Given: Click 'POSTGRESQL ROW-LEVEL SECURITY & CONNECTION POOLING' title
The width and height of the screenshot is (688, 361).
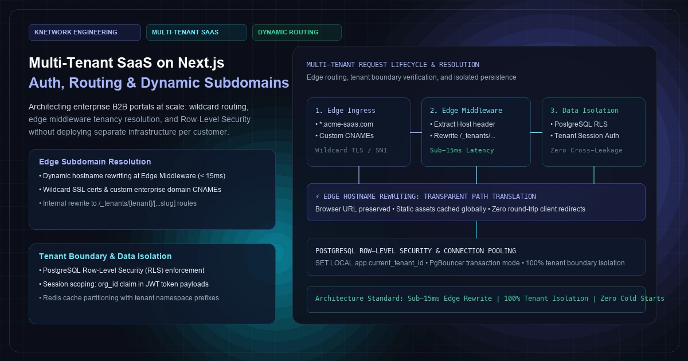Looking at the screenshot, I should (416, 251).
